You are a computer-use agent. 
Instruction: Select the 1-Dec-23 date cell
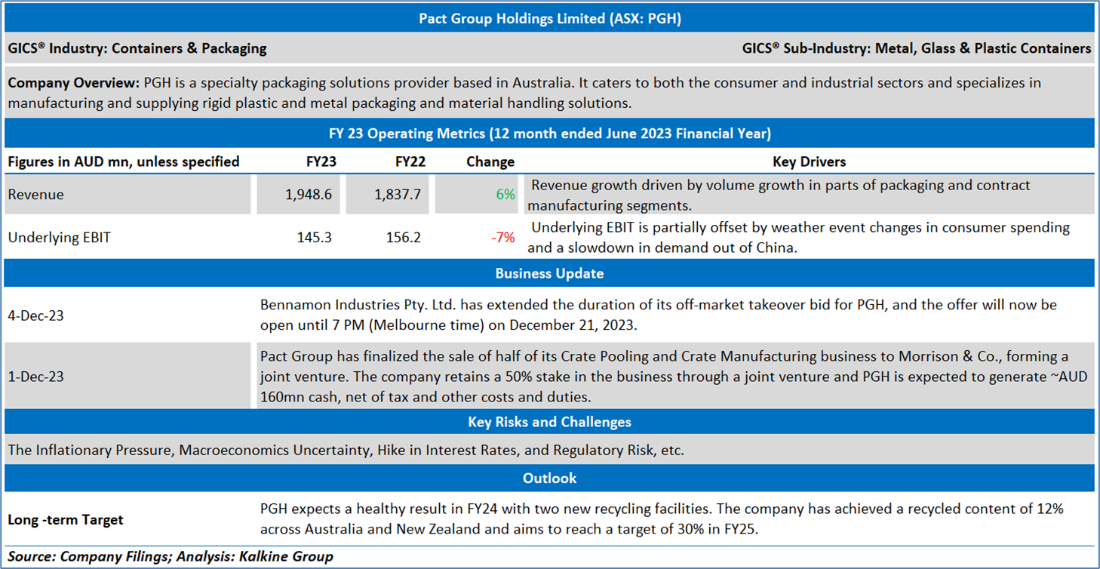pos(36,377)
